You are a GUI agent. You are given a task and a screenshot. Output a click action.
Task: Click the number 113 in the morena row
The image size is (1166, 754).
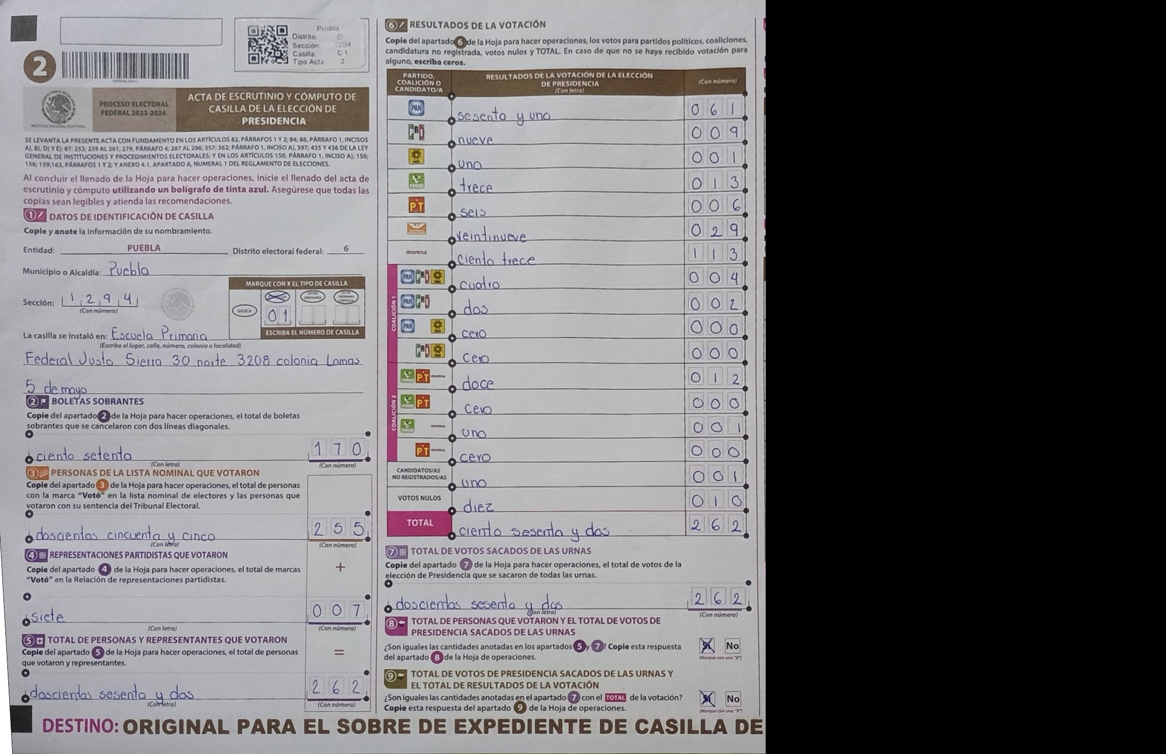[x=715, y=254]
